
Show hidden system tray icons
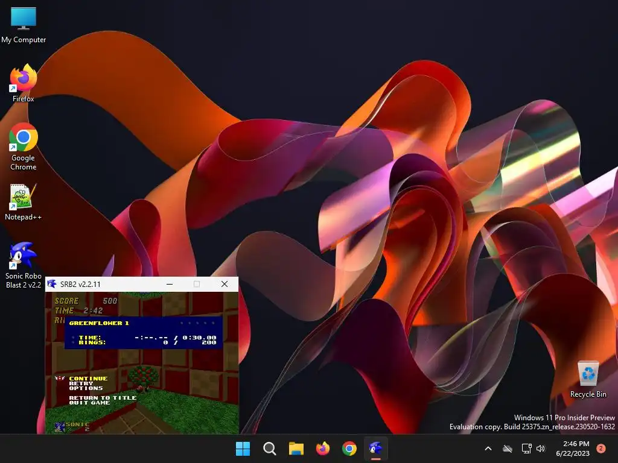point(488,449)
